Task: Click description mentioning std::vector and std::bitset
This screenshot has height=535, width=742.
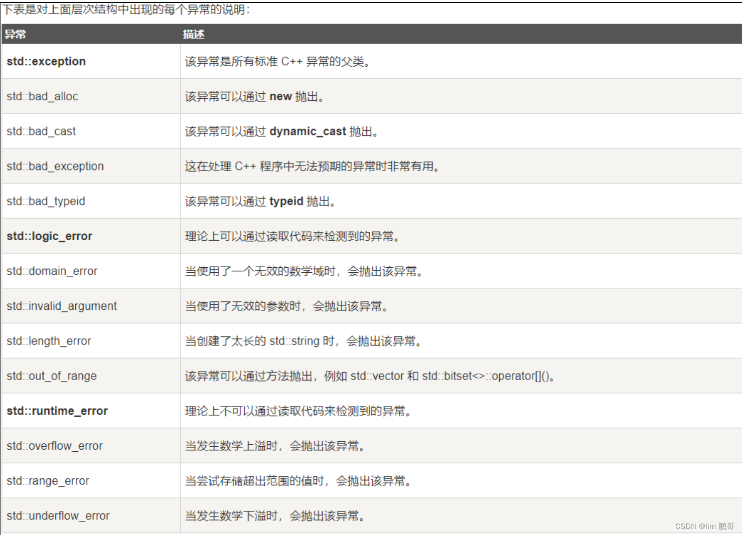Action: click(x=370, y=376)
